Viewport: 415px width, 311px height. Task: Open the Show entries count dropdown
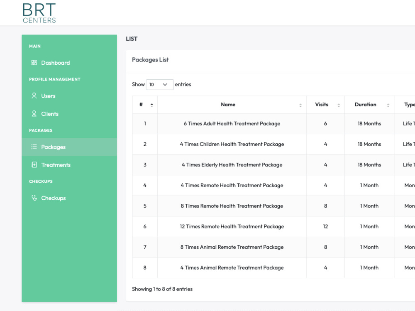(160, 85)
